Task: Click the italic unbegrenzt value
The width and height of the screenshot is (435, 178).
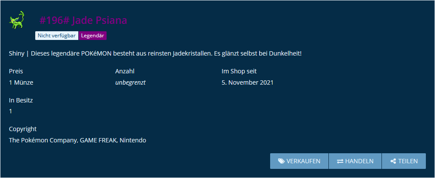Action: click(130, 82)
